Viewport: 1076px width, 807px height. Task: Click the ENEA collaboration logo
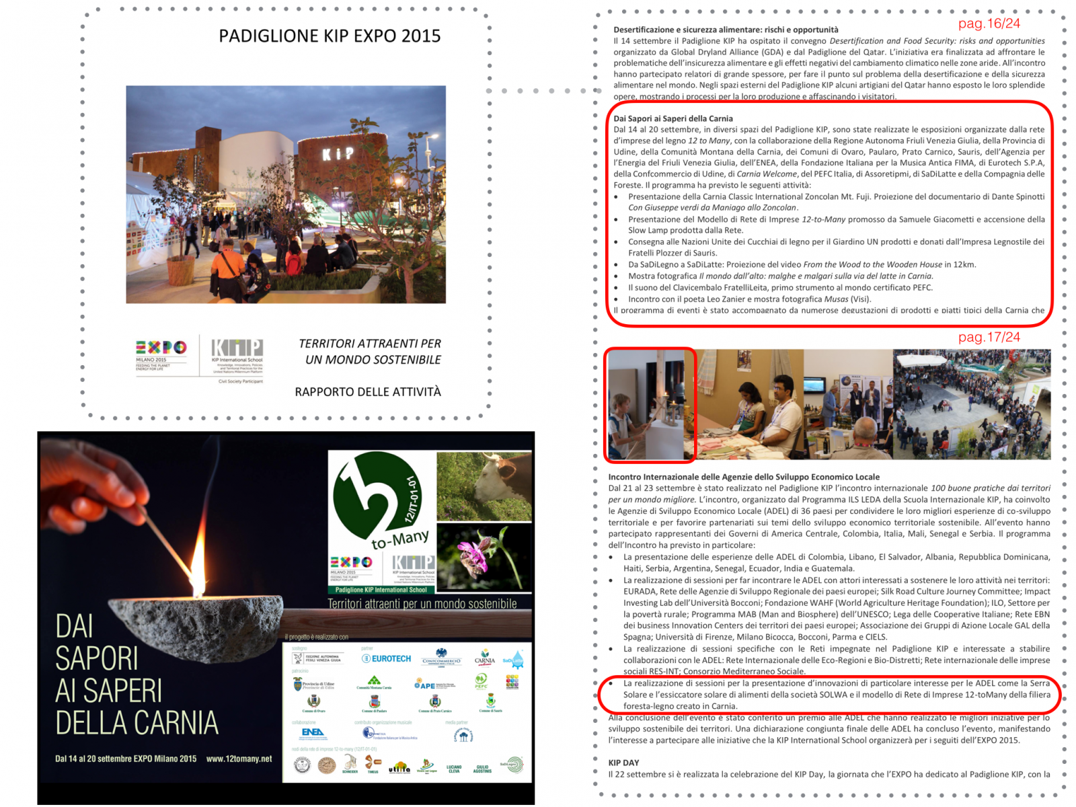(x=313, y=734)
